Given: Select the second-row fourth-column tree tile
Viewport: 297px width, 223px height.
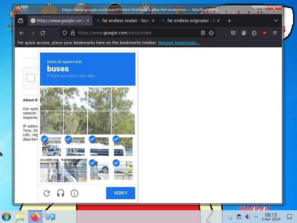Looking at the screenshot, I should pos(123,123).
